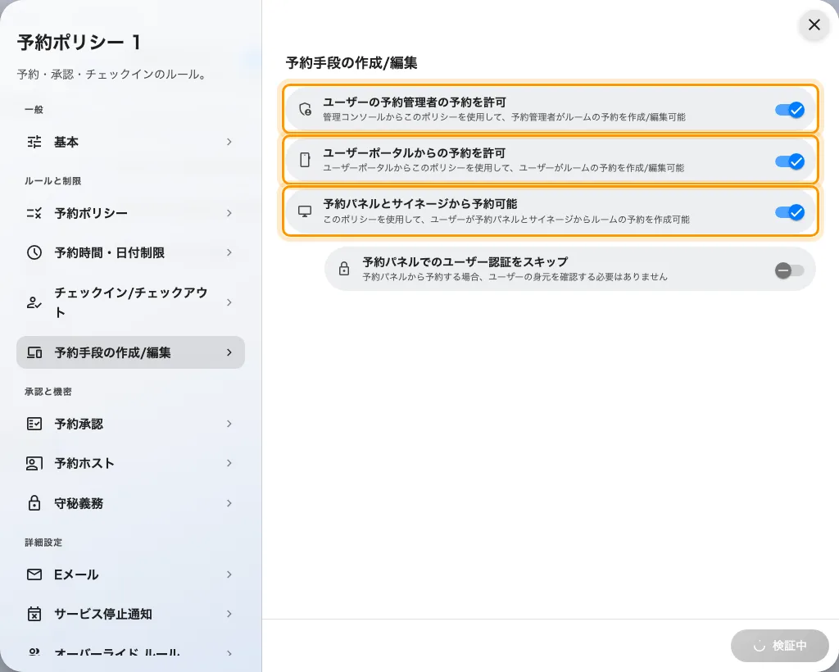Select 予約承認 in the sidebar

click(130, 424)
